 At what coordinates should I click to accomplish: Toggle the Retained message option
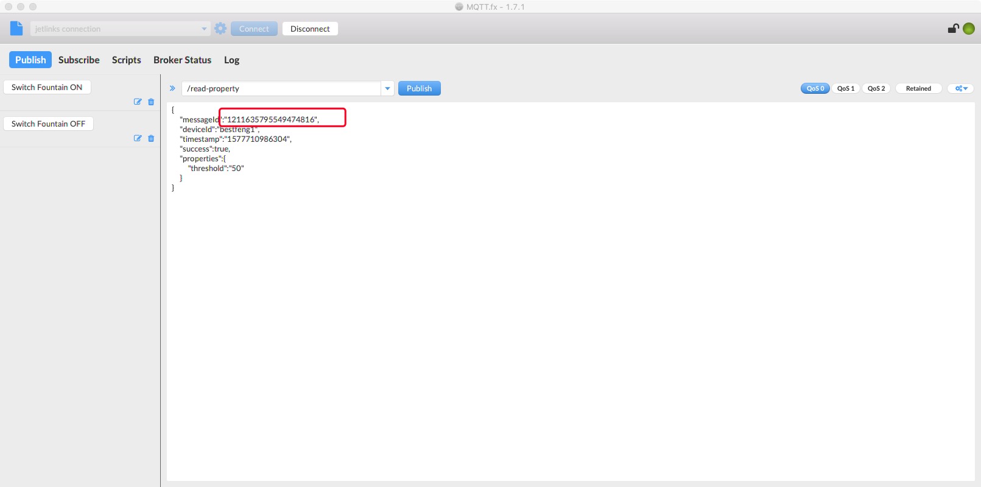(x=918, y=88)
